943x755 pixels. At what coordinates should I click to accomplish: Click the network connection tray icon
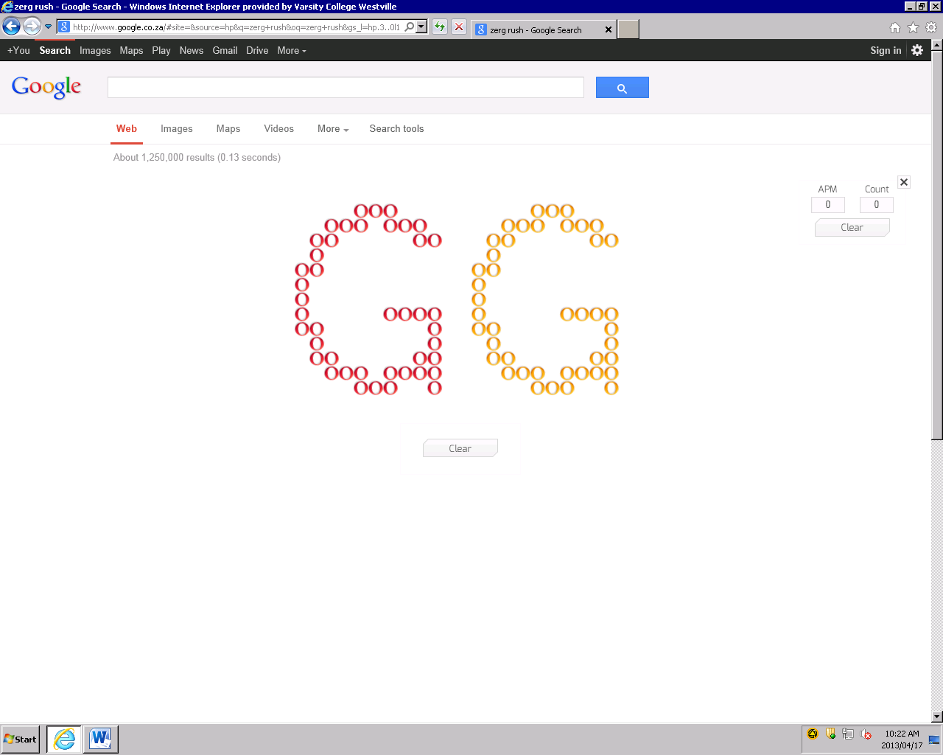(x=848, y=734)
